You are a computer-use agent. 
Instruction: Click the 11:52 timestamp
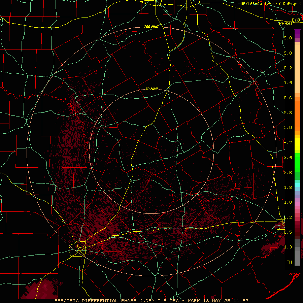pos(241,301)
